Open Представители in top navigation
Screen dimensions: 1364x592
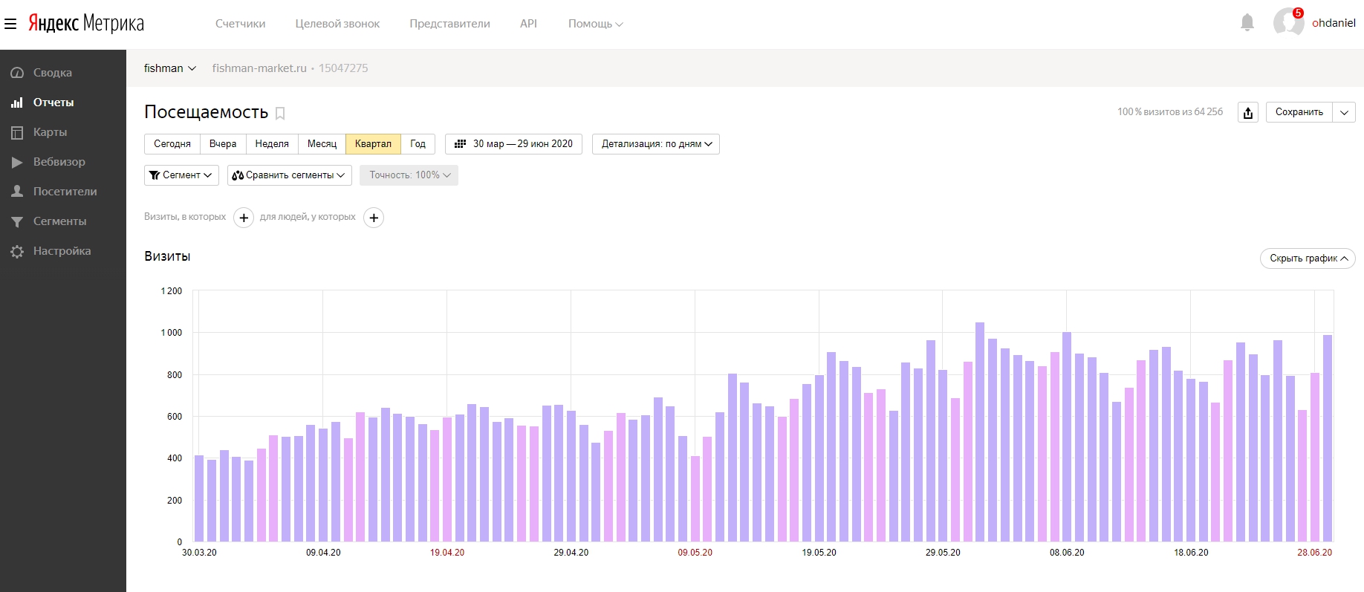coord(449,24)
